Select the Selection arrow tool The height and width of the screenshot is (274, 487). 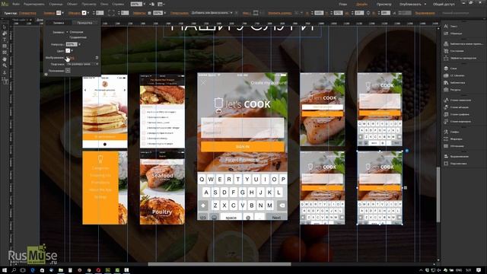coord(5,27)
